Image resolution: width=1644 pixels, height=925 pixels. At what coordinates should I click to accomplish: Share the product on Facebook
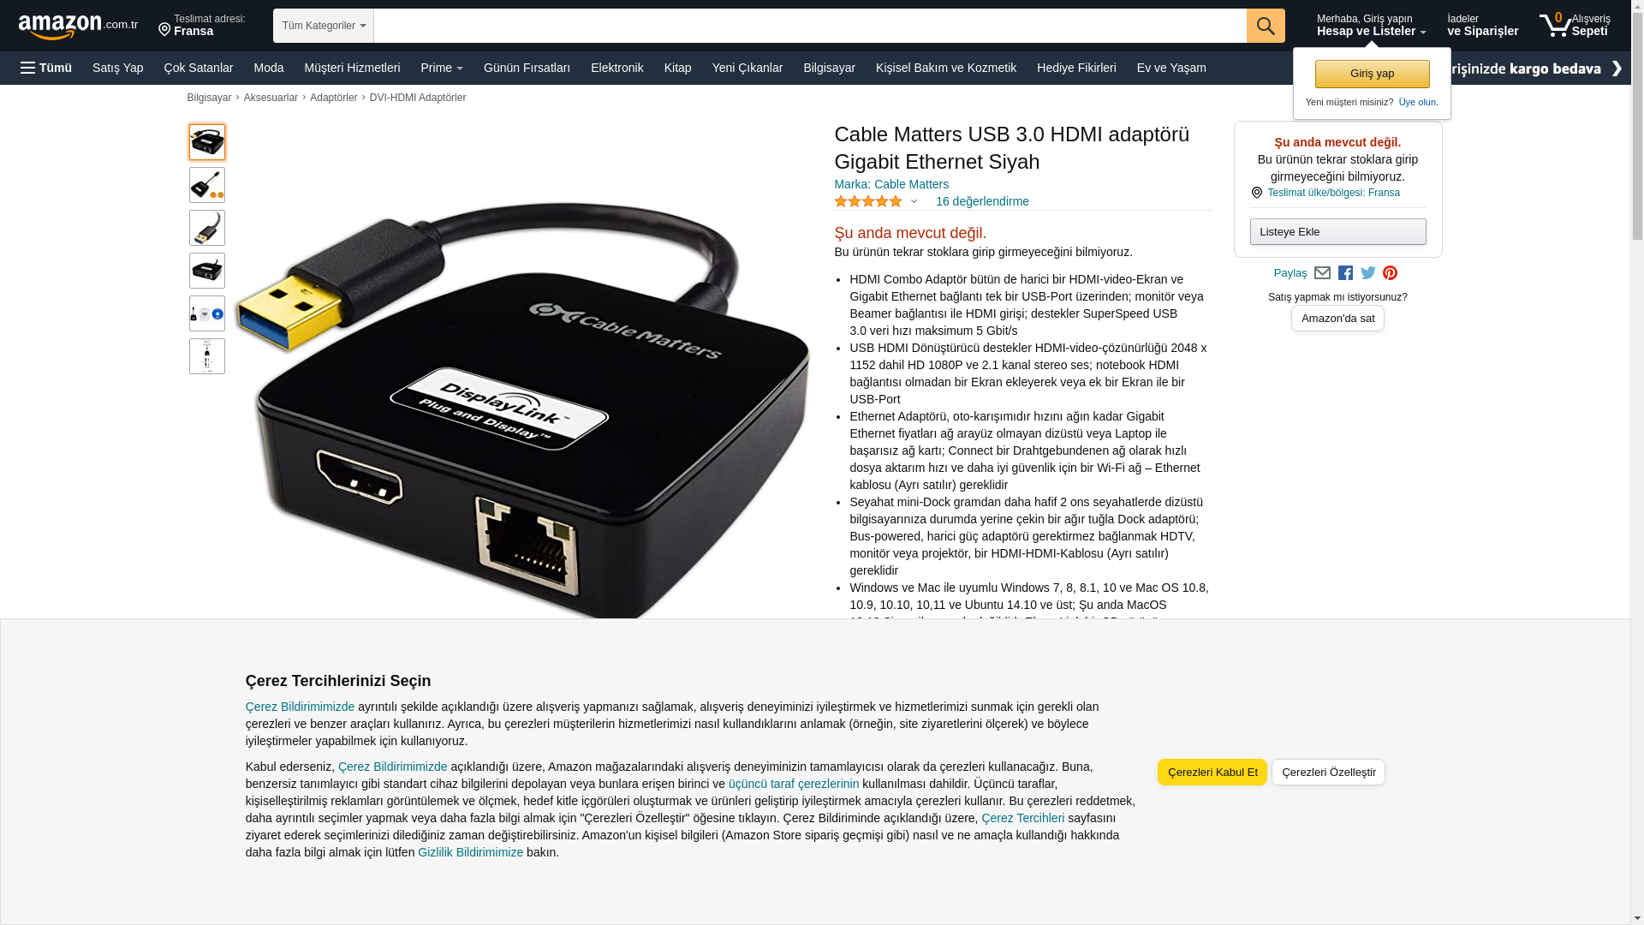click(1345, 273)
